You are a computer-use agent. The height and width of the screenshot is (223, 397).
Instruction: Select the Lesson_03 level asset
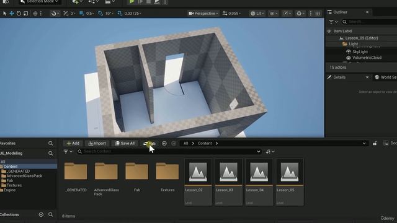pos(228,182)
